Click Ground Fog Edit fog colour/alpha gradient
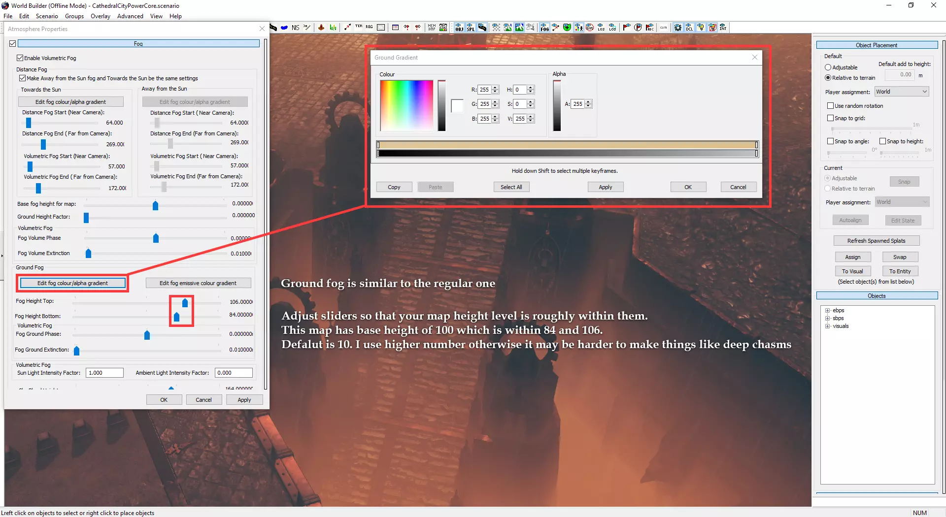 [x=72, y=283]
